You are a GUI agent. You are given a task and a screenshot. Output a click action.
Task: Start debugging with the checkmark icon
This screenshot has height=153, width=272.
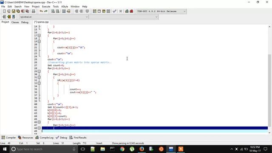point(114,11)
